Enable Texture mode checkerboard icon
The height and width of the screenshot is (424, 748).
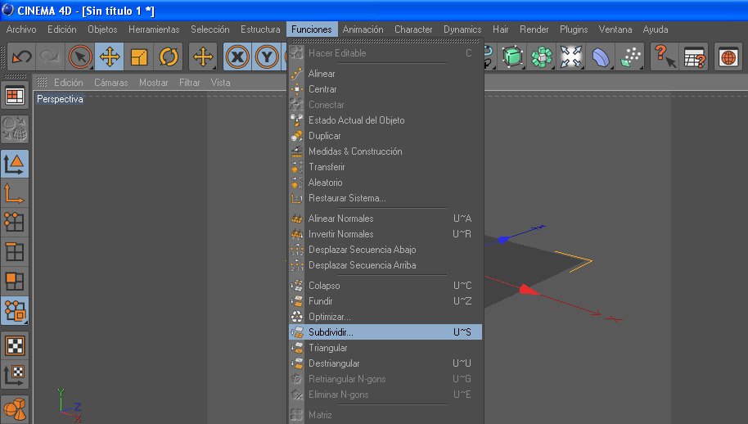(15, 345)
